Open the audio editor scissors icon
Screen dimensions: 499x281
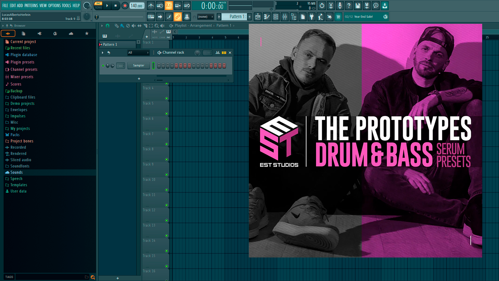(x=331, y=5)
